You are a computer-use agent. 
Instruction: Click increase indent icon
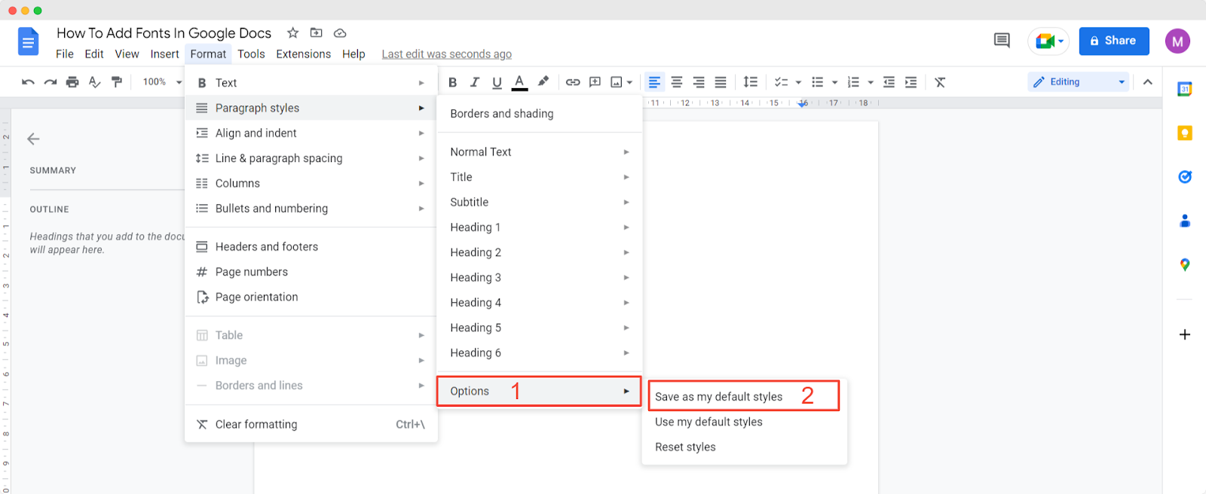(x=911, y=82)
